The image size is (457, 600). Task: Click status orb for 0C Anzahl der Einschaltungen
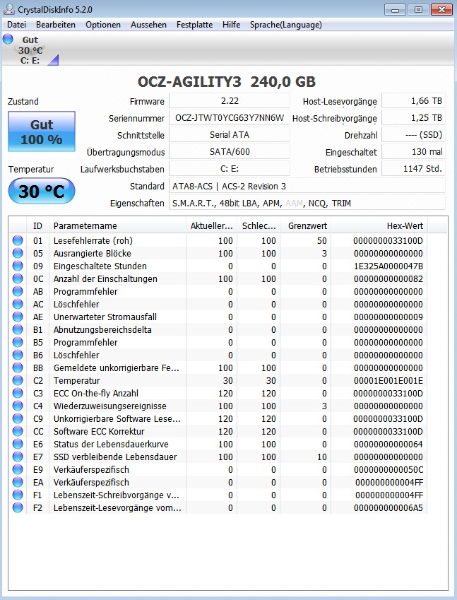pos(18,278)
